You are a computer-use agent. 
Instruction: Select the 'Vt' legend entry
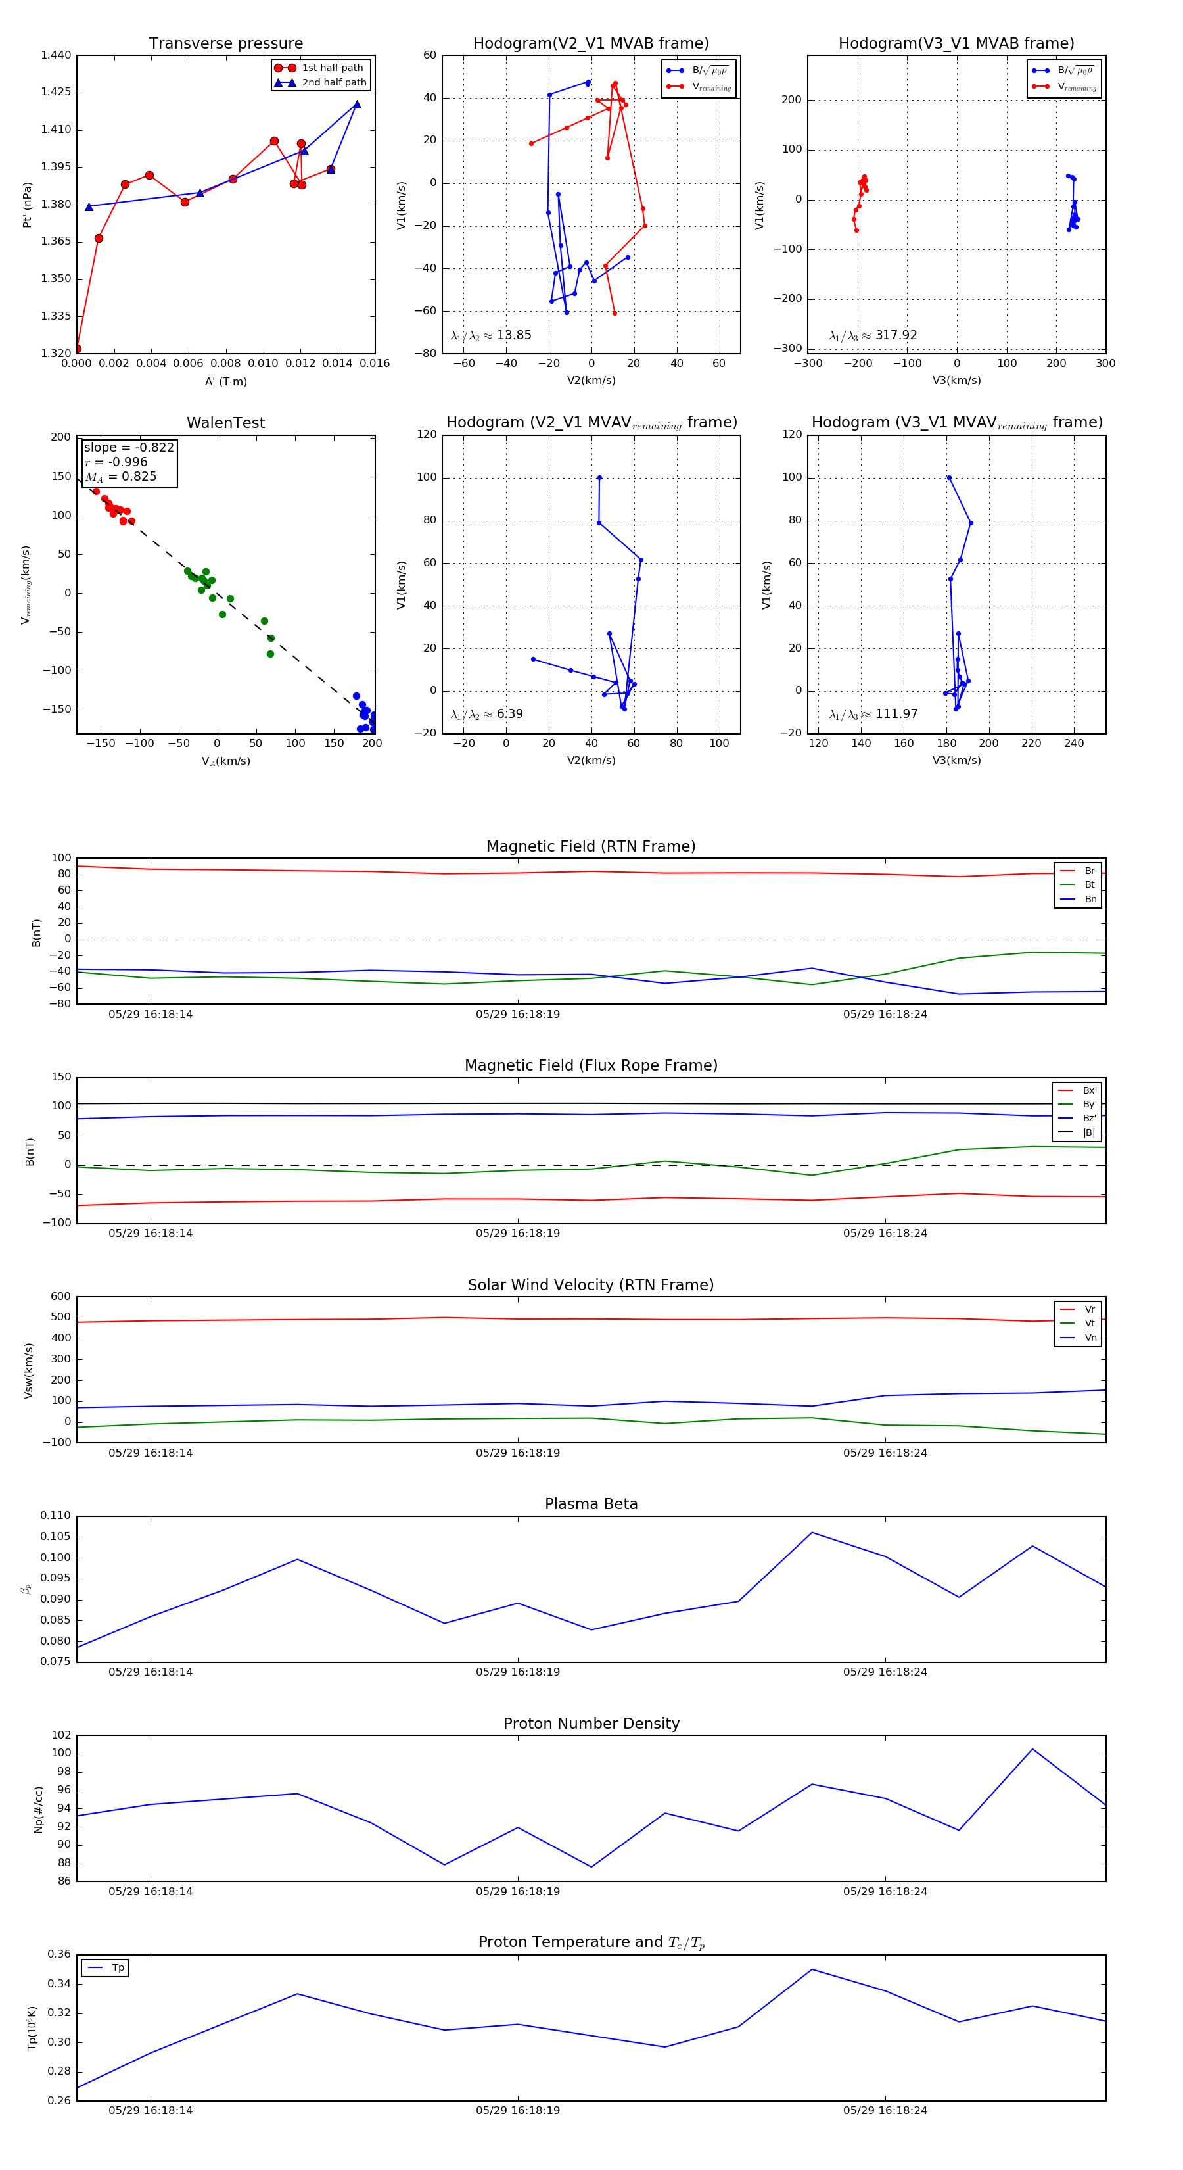point(1078,1324)
